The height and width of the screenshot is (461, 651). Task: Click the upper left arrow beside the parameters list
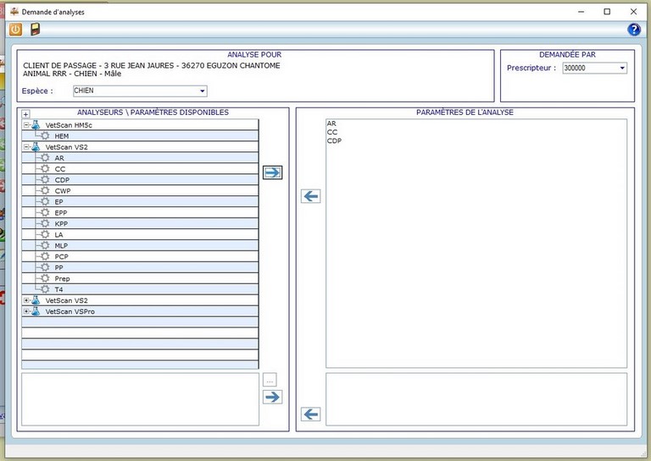(311, 196)
